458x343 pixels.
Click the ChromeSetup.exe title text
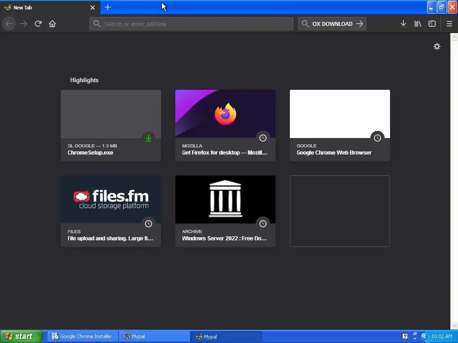tap(90, 153)
